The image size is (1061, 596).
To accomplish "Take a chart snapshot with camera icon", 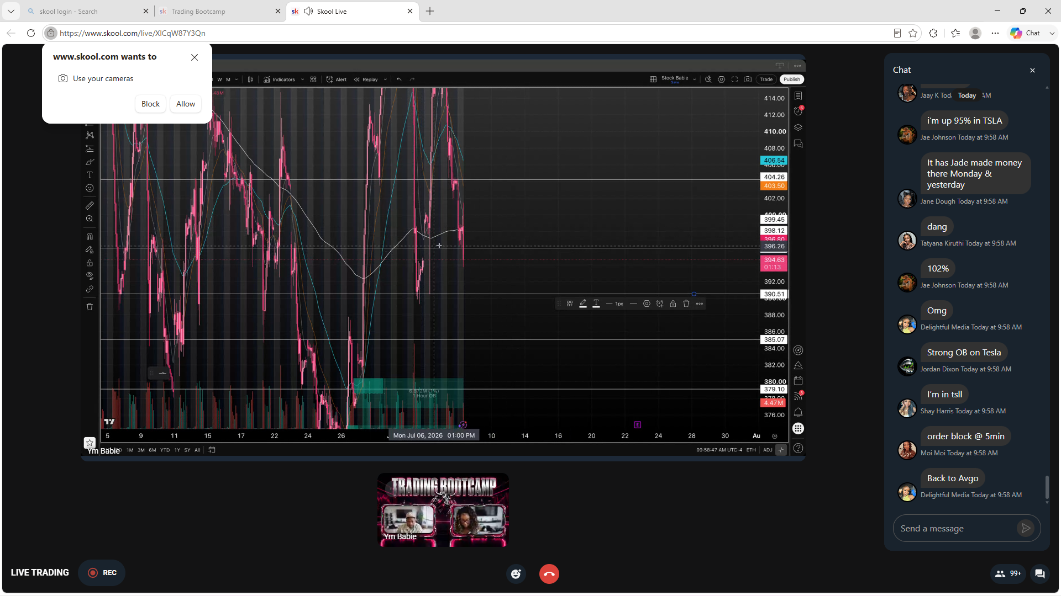I will (x=748, y=79).
